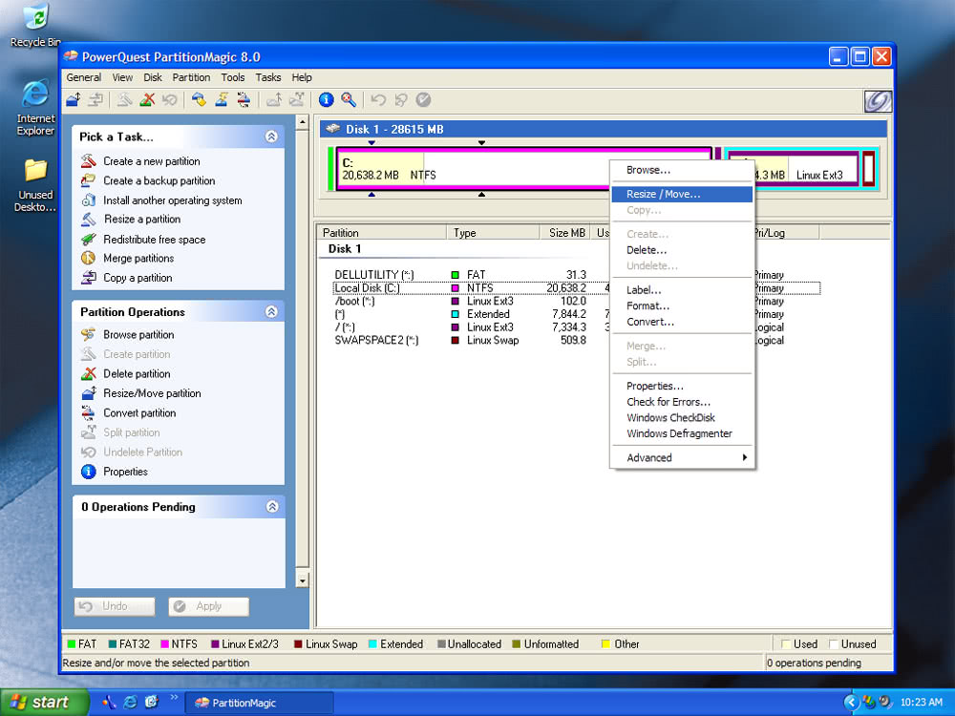Open the Advanced submenu in the context menu
The image size is (955, 716).
pyautogui.click(x=682, y=458)
